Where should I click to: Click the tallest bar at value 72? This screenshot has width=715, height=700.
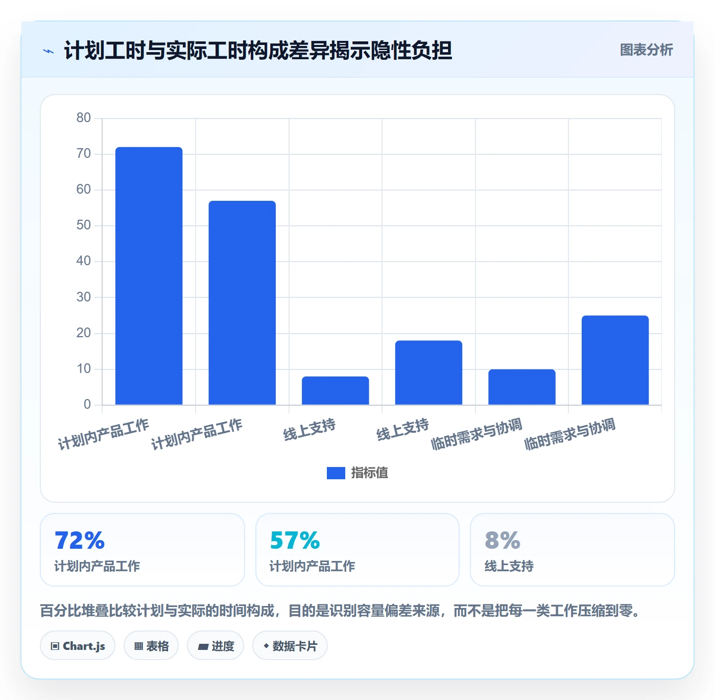(x=149, y=276)
